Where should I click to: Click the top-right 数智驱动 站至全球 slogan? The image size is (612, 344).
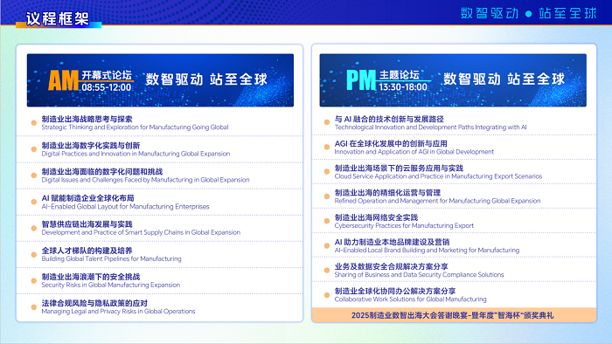[529, 13]
